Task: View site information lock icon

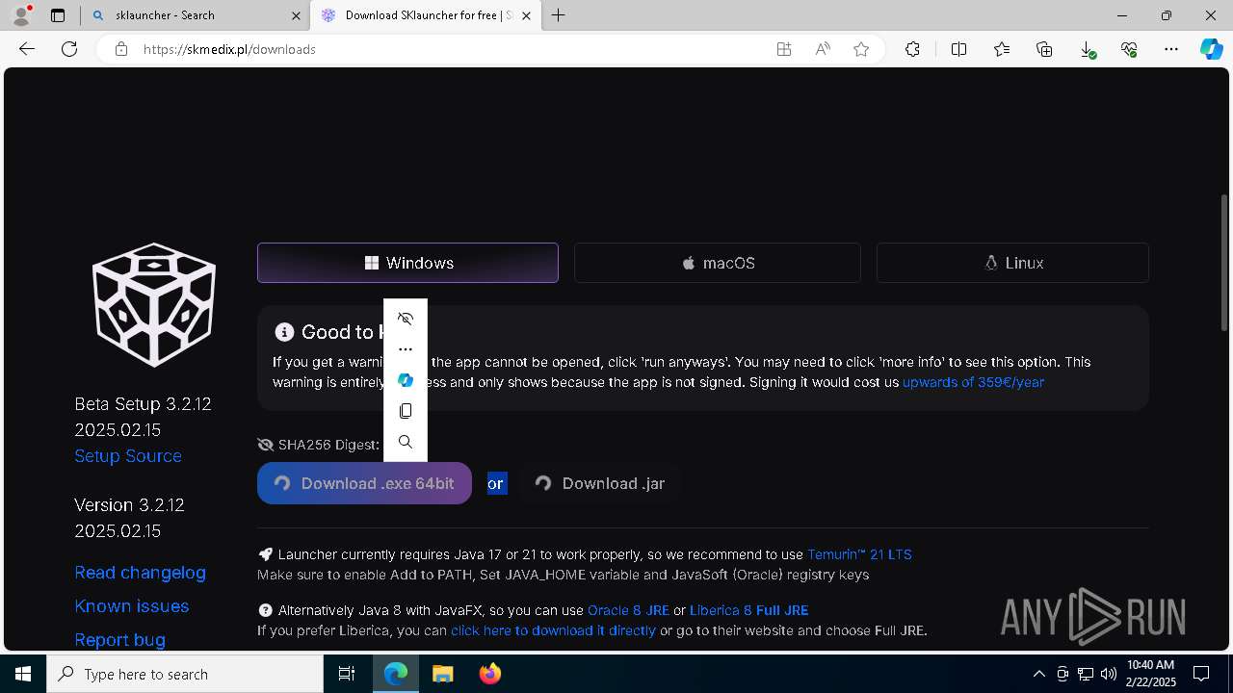Action: point(121,49)
